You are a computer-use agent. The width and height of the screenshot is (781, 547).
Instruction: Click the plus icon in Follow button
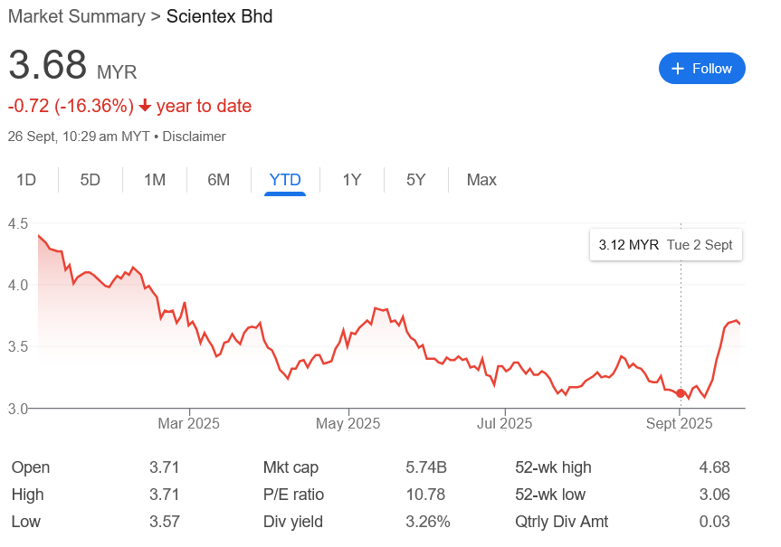click(x=678, y=69)
